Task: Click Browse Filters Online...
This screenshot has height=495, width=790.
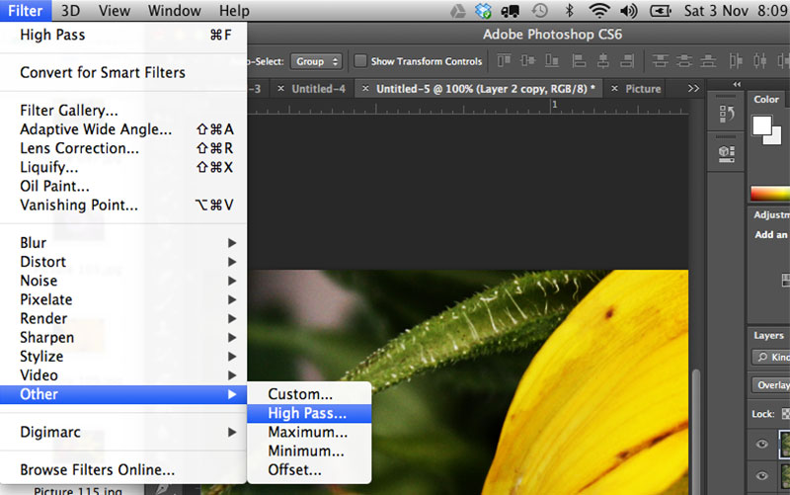Action: 97,469
